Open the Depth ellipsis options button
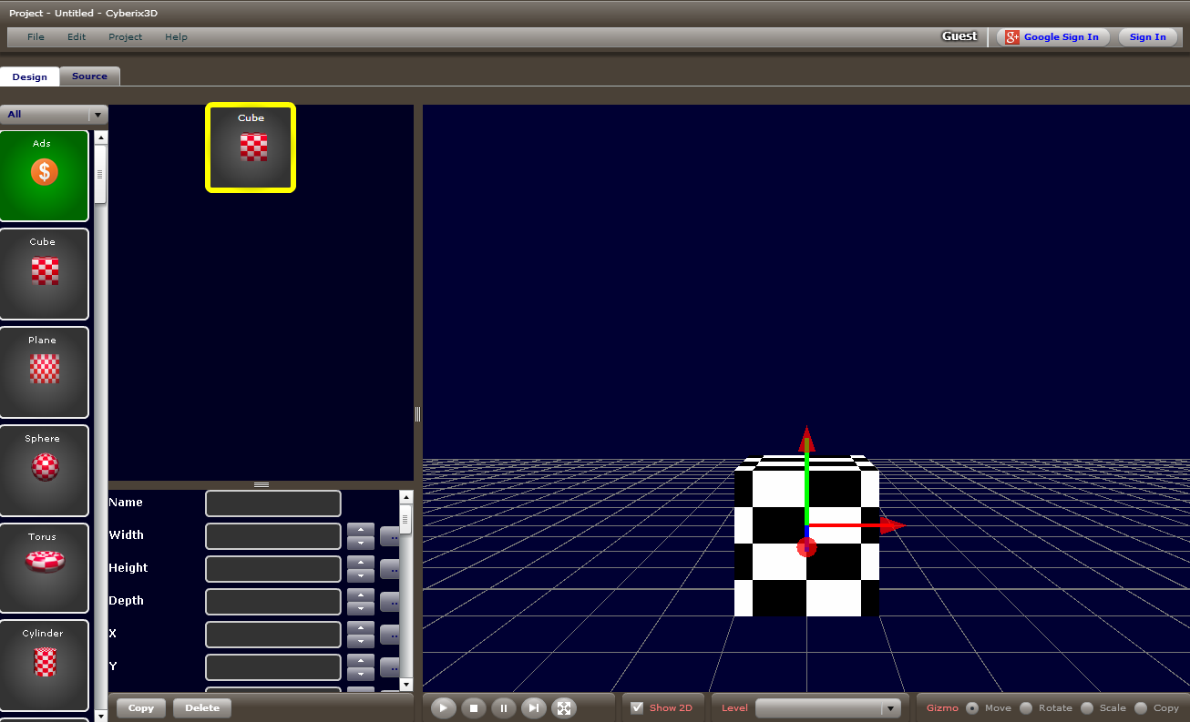 coord(390,602)
